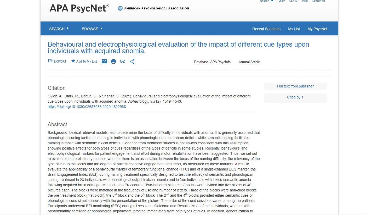Image resolution: width=366 pixels, height=215 pixels.
Task: Share the article via the share icon
Action: [x=132, y=61]
